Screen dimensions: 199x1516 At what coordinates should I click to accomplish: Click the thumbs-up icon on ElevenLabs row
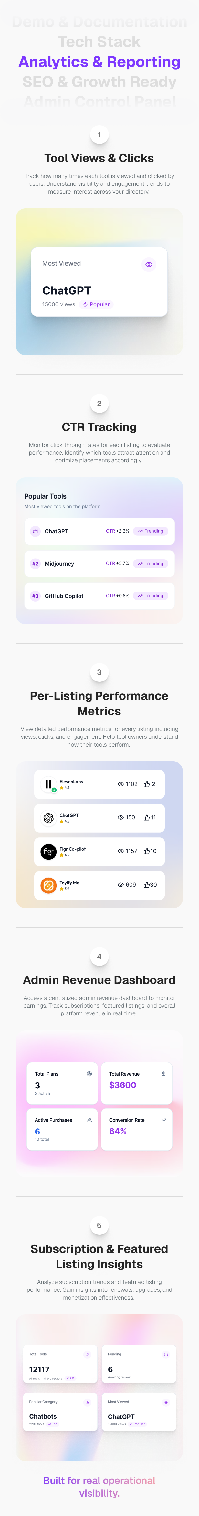click(147, 784)
